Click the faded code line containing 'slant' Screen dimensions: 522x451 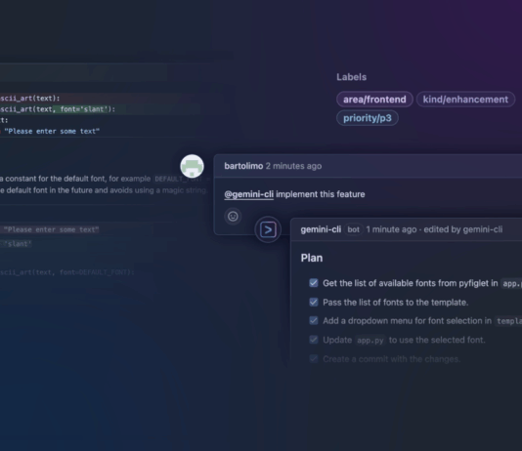pos(16,244)
